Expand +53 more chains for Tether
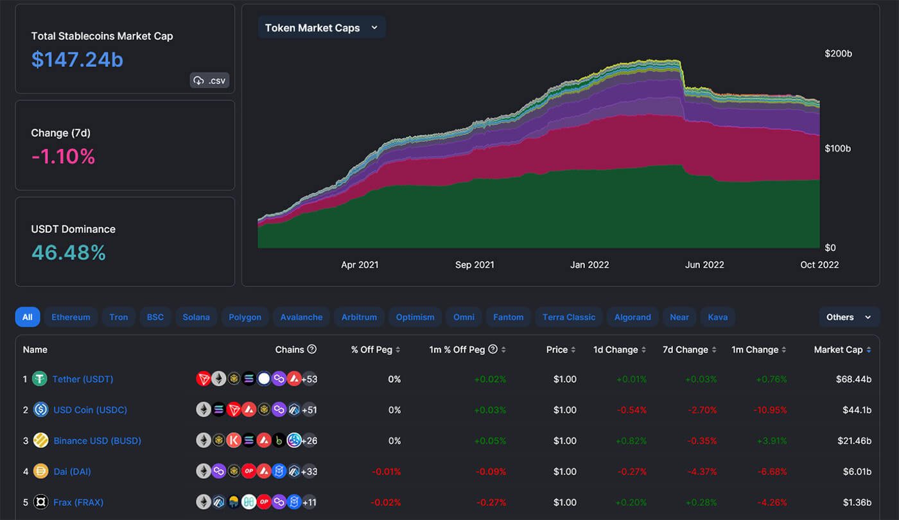Viewport: 899px width, 520px height. pyautogui.click(x=310, y=379)
